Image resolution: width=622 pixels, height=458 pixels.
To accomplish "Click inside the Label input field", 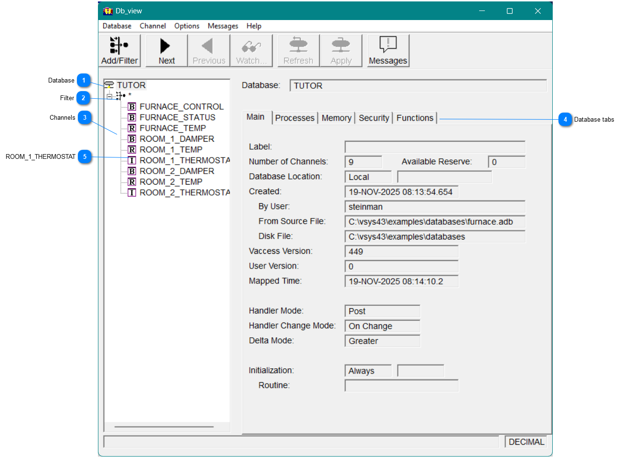I will [434, 146].
